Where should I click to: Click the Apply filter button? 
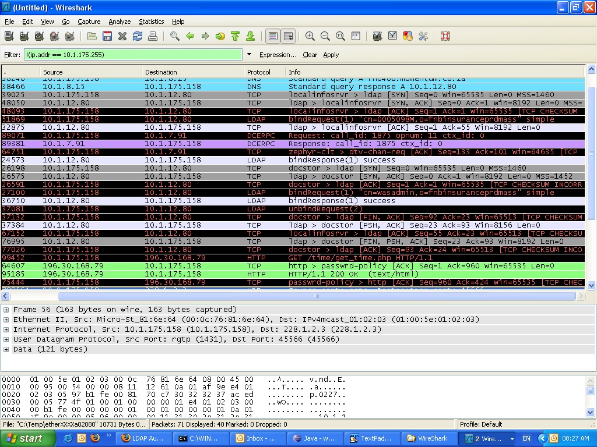coord(331,54)
